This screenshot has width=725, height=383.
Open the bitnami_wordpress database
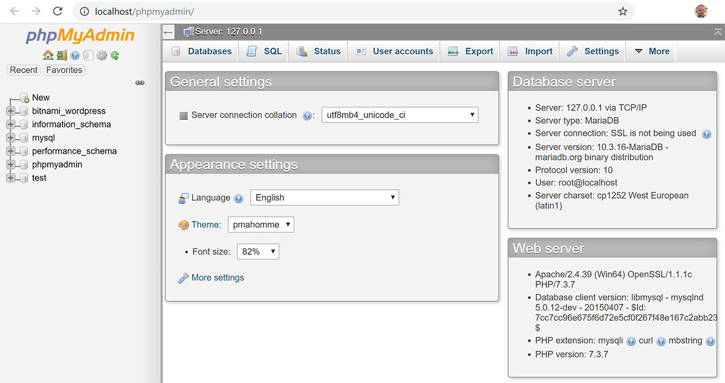69,111
